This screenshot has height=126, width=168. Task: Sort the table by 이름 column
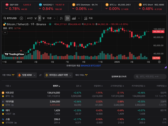[x=8, y=86]
